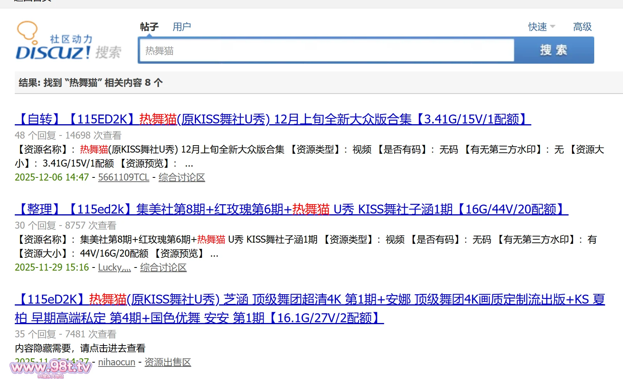Open the 高级 advanced search link
This screenshot has width=623, height=382.
pyautogui.click(x=582, y=27)
